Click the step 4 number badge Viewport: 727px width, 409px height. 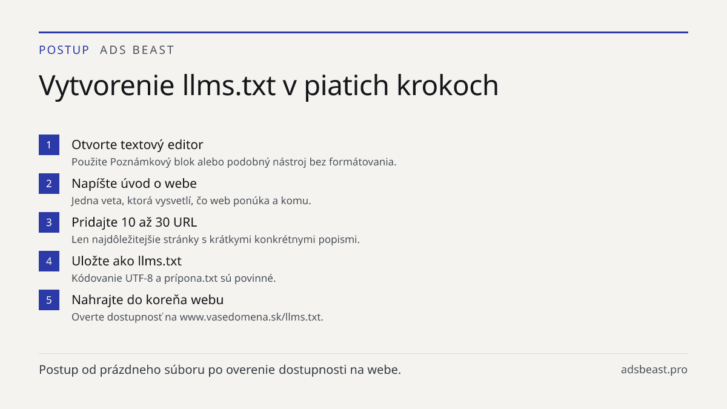pyautogui.click(x=49, y=261)
